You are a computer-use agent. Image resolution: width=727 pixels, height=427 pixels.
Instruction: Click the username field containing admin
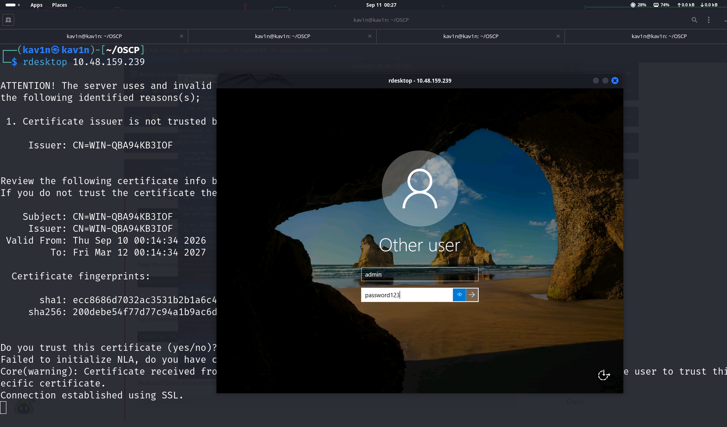click(420, 275)
